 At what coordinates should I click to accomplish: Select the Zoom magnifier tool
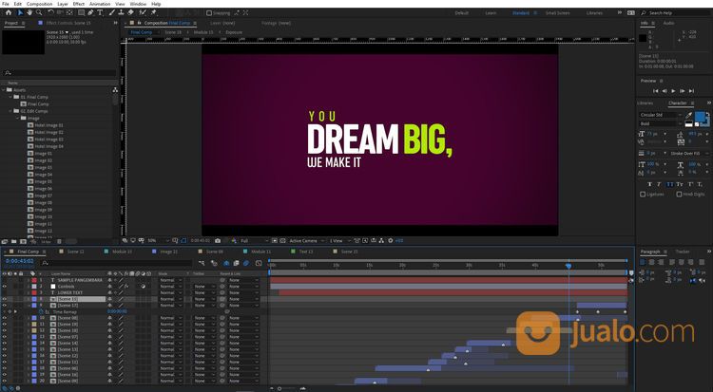tap(41, 12)
